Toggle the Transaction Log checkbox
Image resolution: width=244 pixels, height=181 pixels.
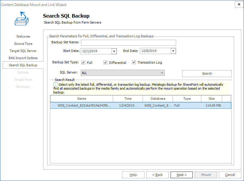(134, 62)
